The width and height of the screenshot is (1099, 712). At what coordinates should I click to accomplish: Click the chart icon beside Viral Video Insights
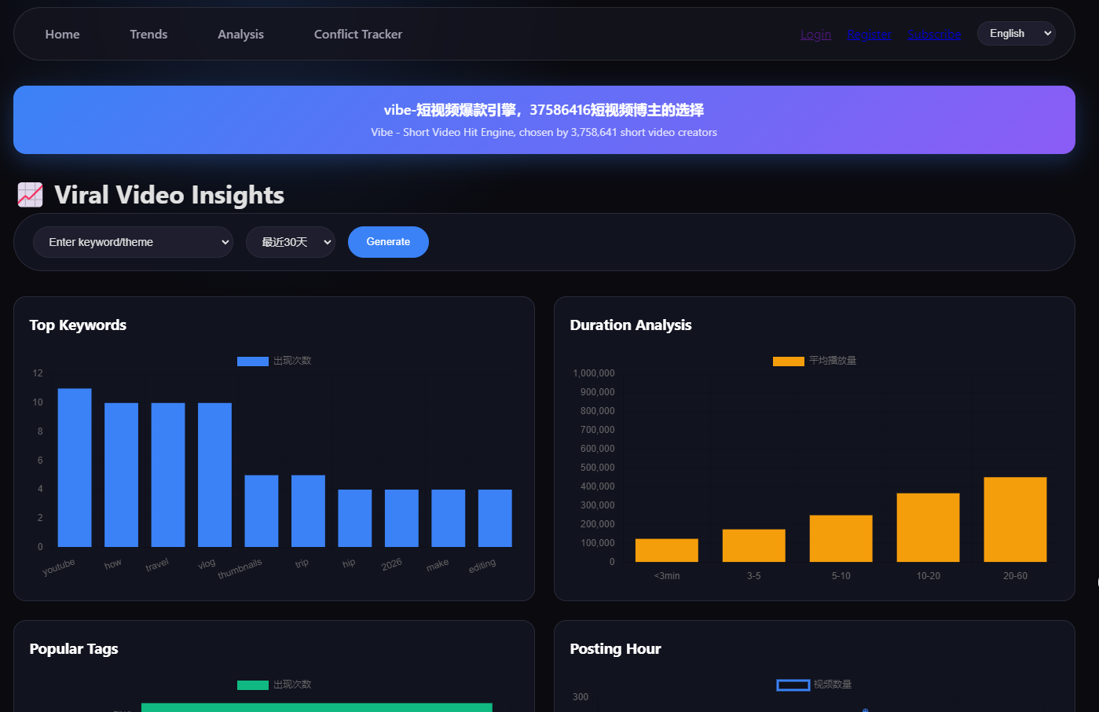(30, 194)
